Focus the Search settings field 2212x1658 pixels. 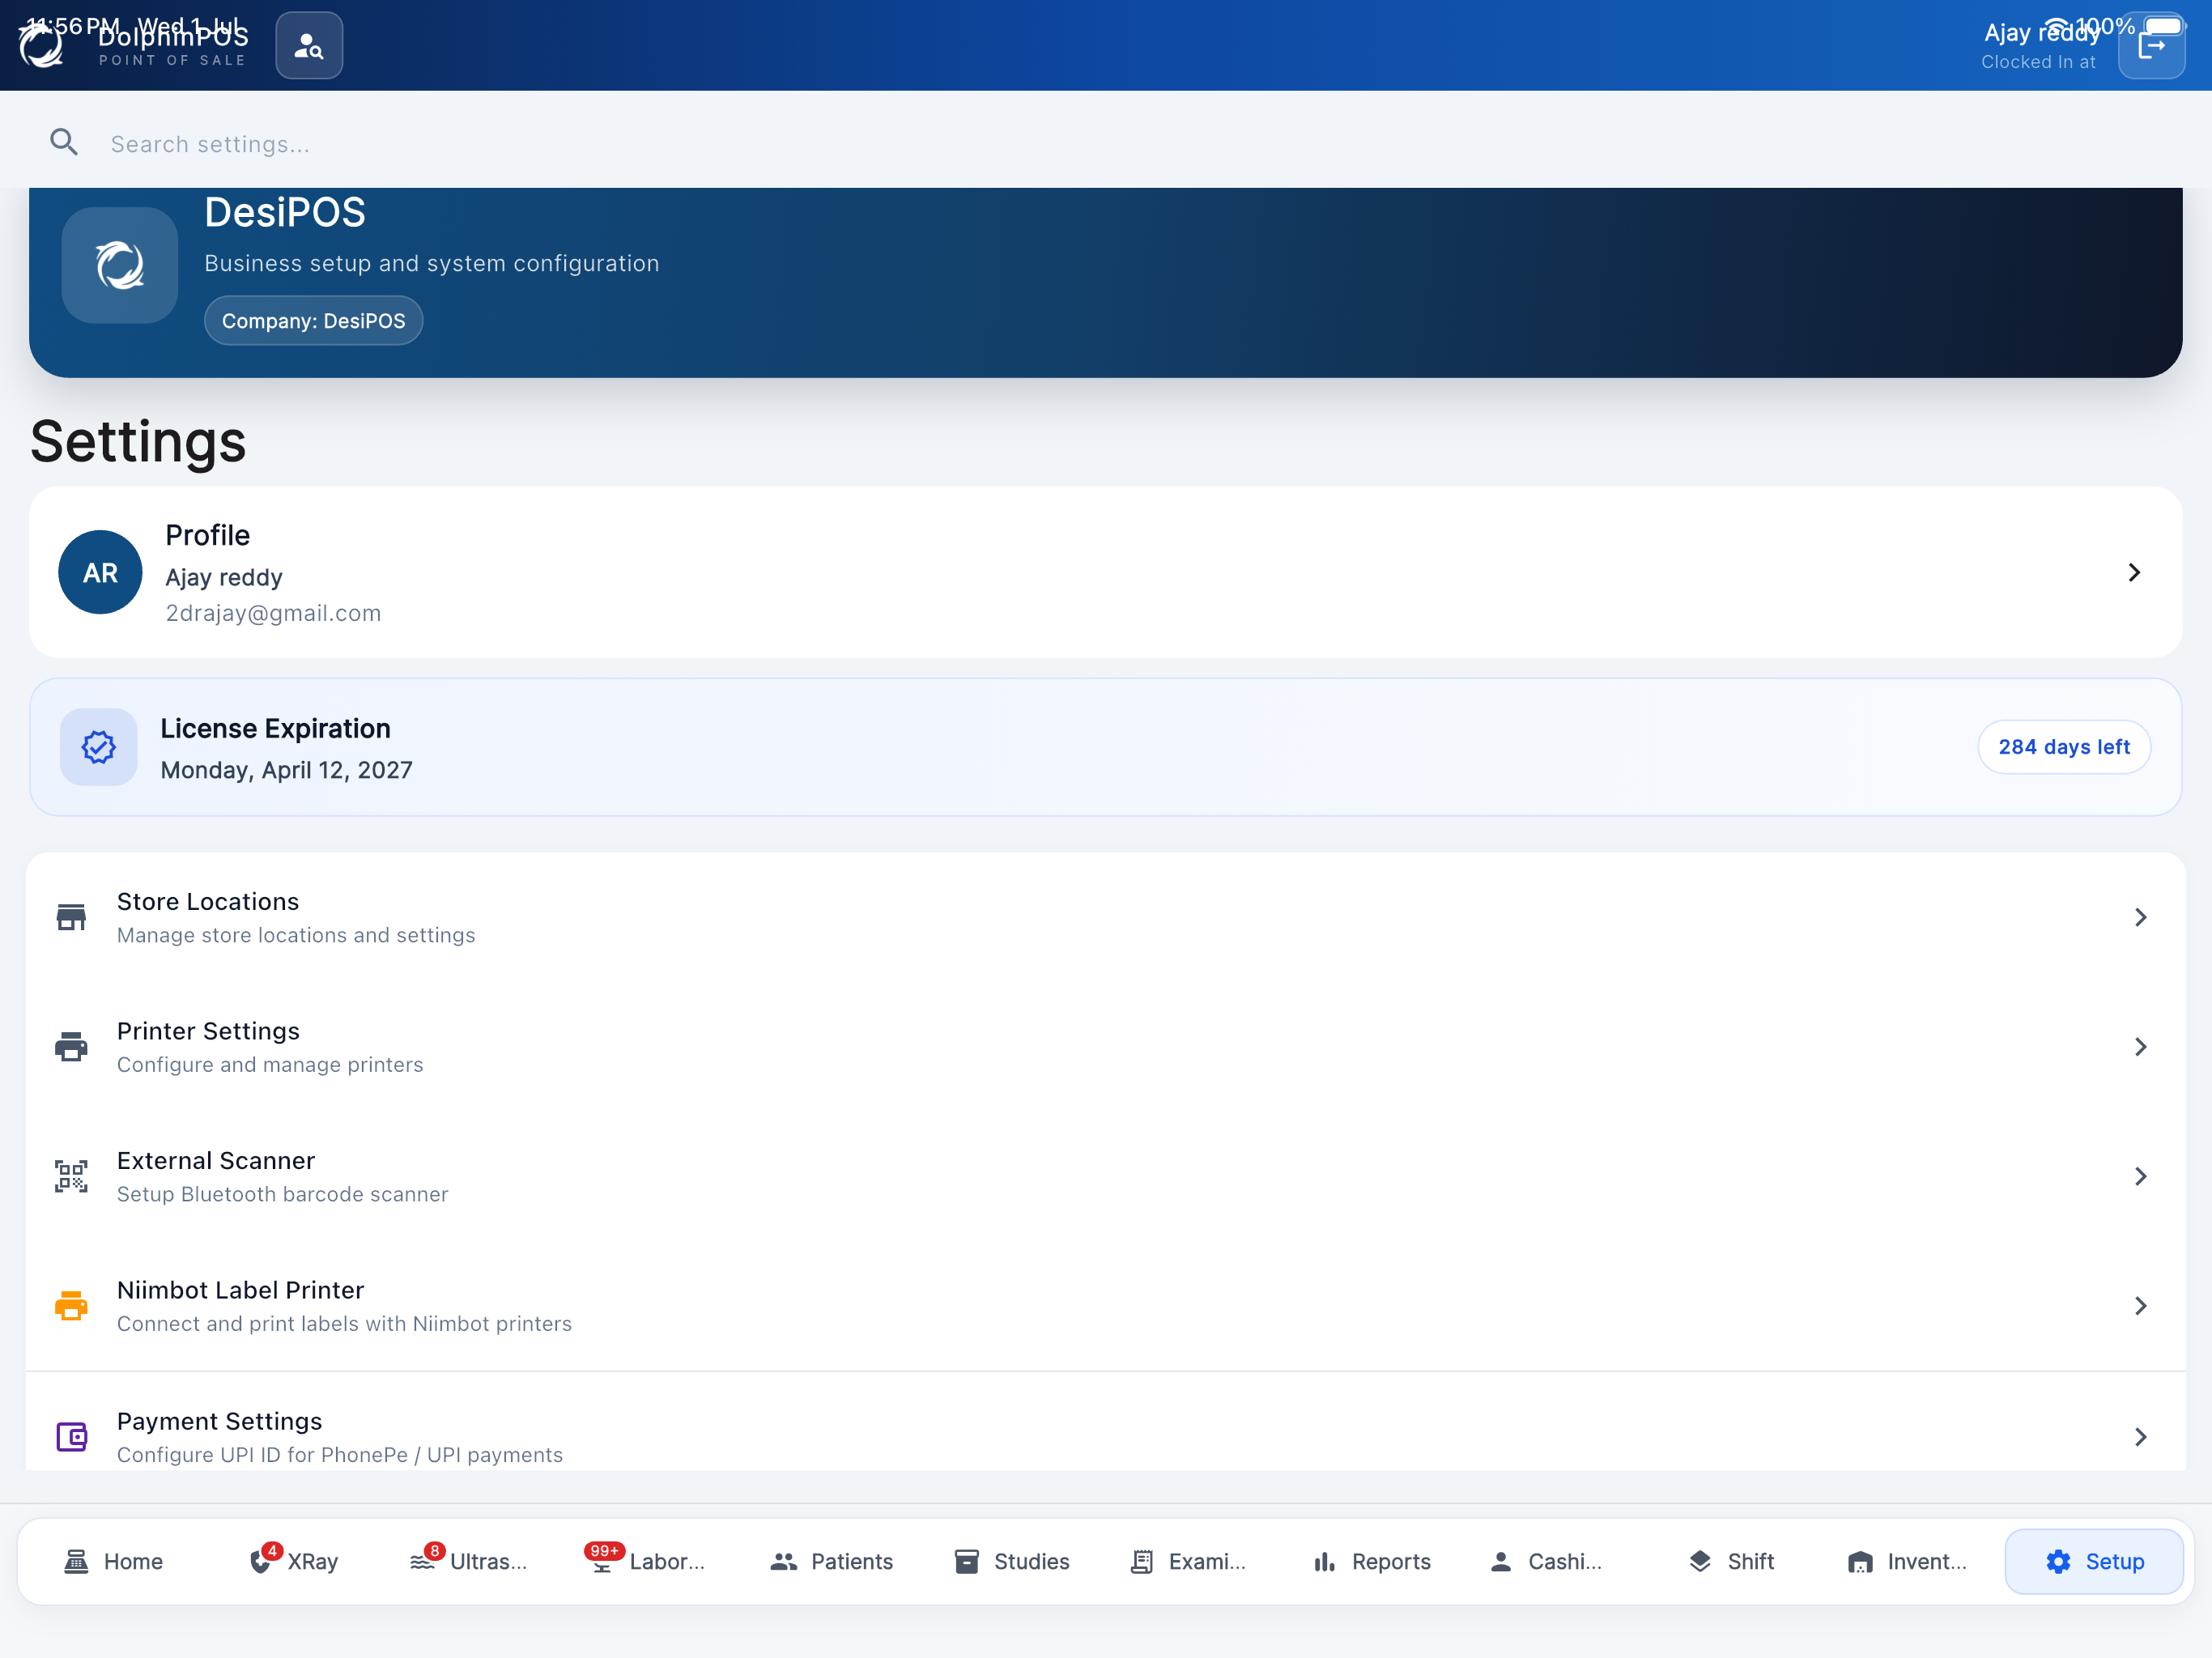pos(1106,144)
